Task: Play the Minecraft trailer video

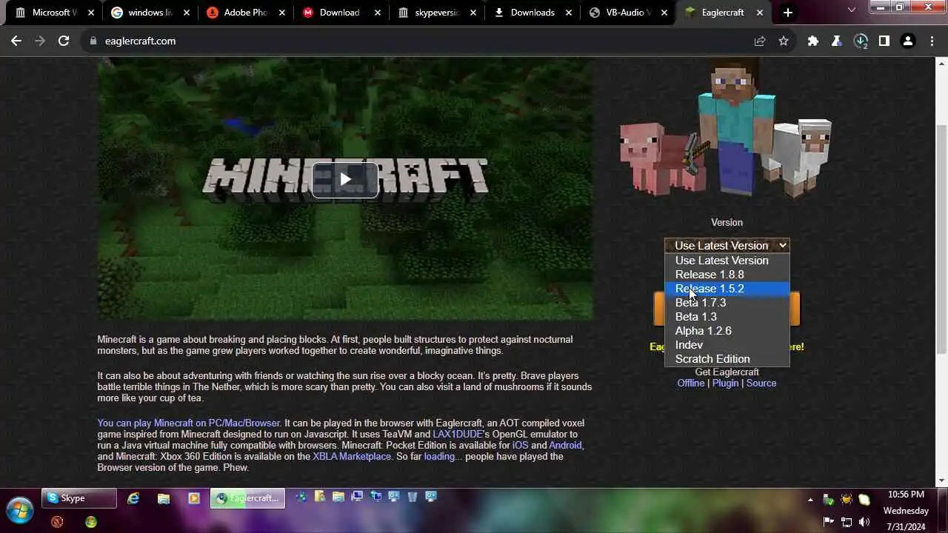Action: (x=345, y=180)
